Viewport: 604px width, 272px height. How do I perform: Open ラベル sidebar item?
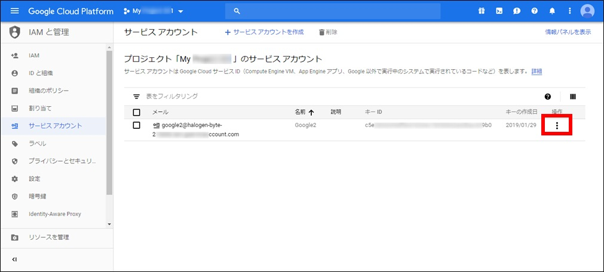[53, 144]
